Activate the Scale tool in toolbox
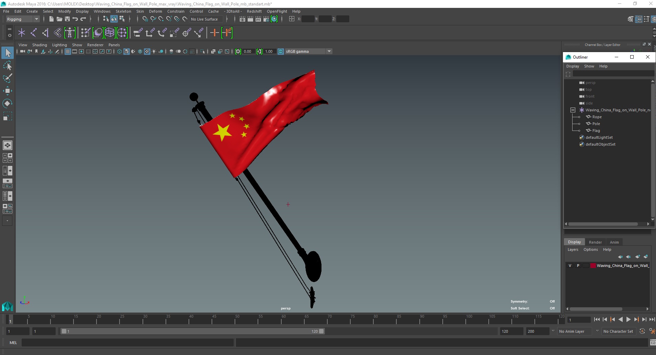Screen dimensions: 656x355 [8, 116]
